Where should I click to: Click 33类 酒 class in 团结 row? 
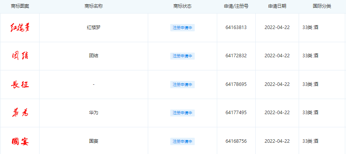click(x=310, y=56)
